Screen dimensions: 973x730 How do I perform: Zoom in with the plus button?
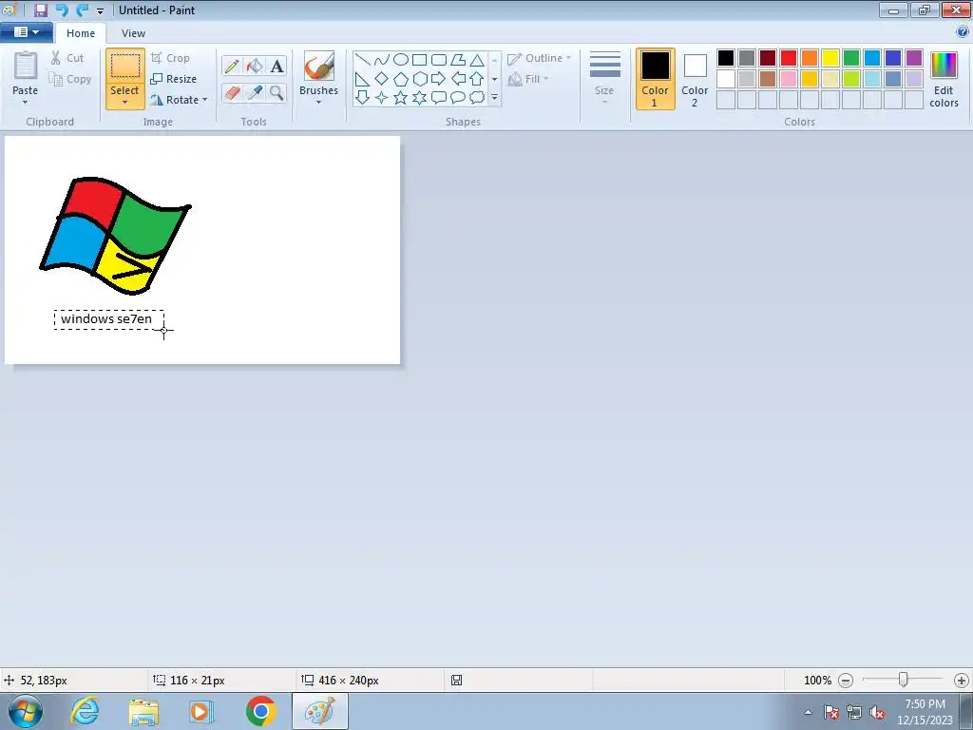[x=962, y=681]
